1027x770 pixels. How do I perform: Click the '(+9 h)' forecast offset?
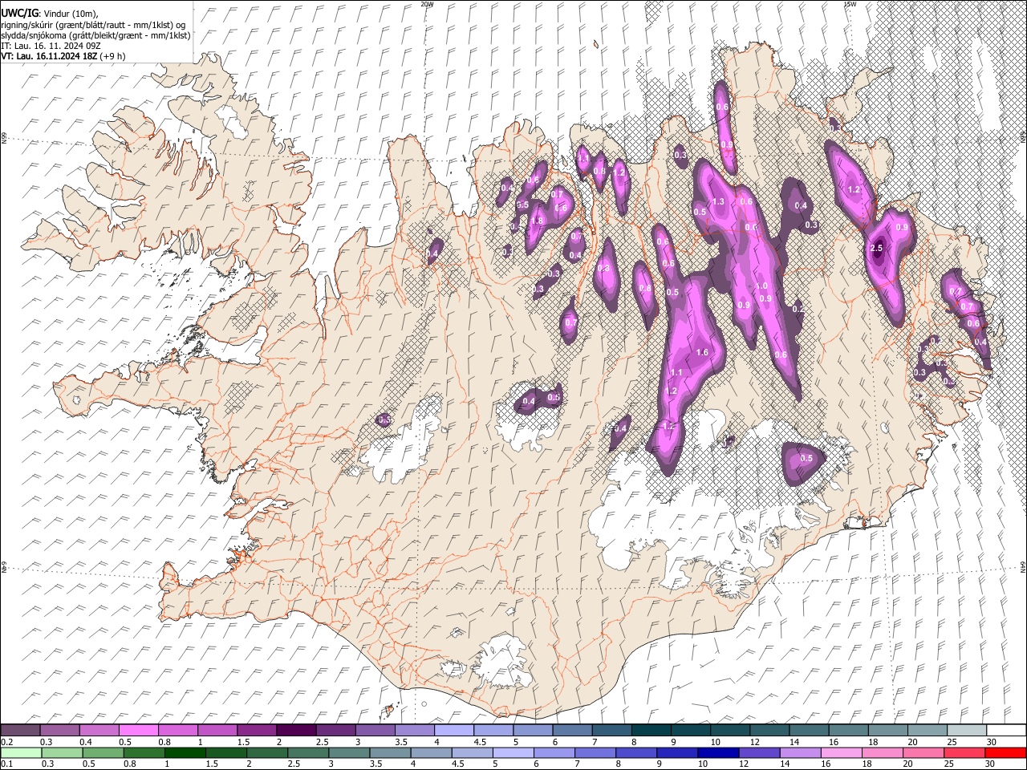[112, 56]
